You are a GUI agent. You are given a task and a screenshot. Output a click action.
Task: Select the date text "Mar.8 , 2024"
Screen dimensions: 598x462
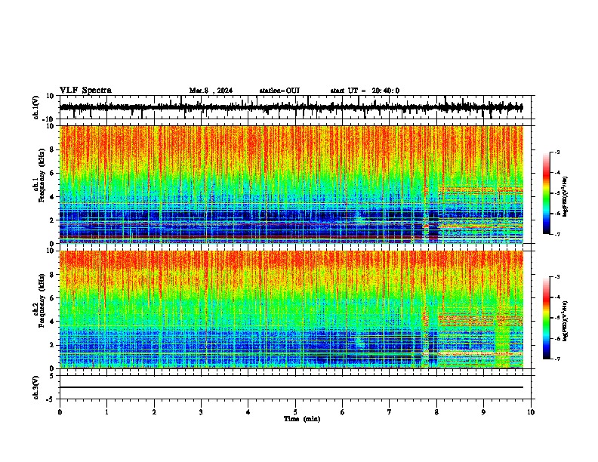pos(211,91)
